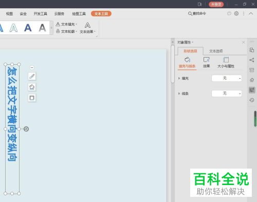Open the 对象属性 panel title dropdown
The height and width of the screenshot is (202, 257).
(x=185, y=42)
